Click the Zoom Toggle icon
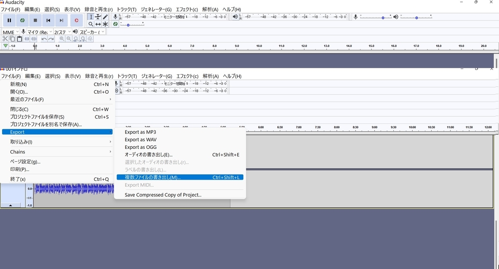This screenshot has width=499, height=269. (90, 39)
